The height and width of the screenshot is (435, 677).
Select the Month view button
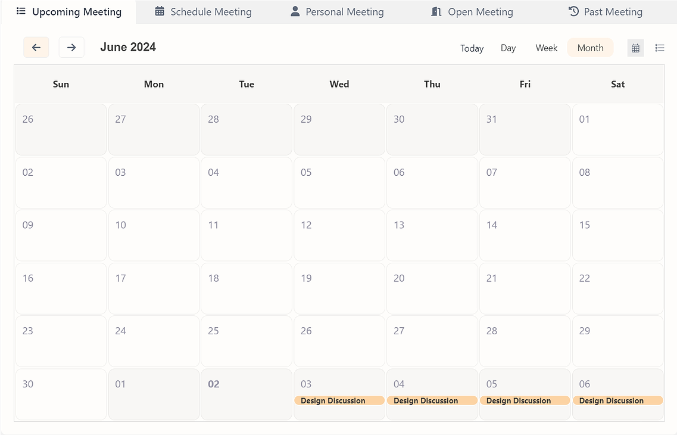pos(590,48)
